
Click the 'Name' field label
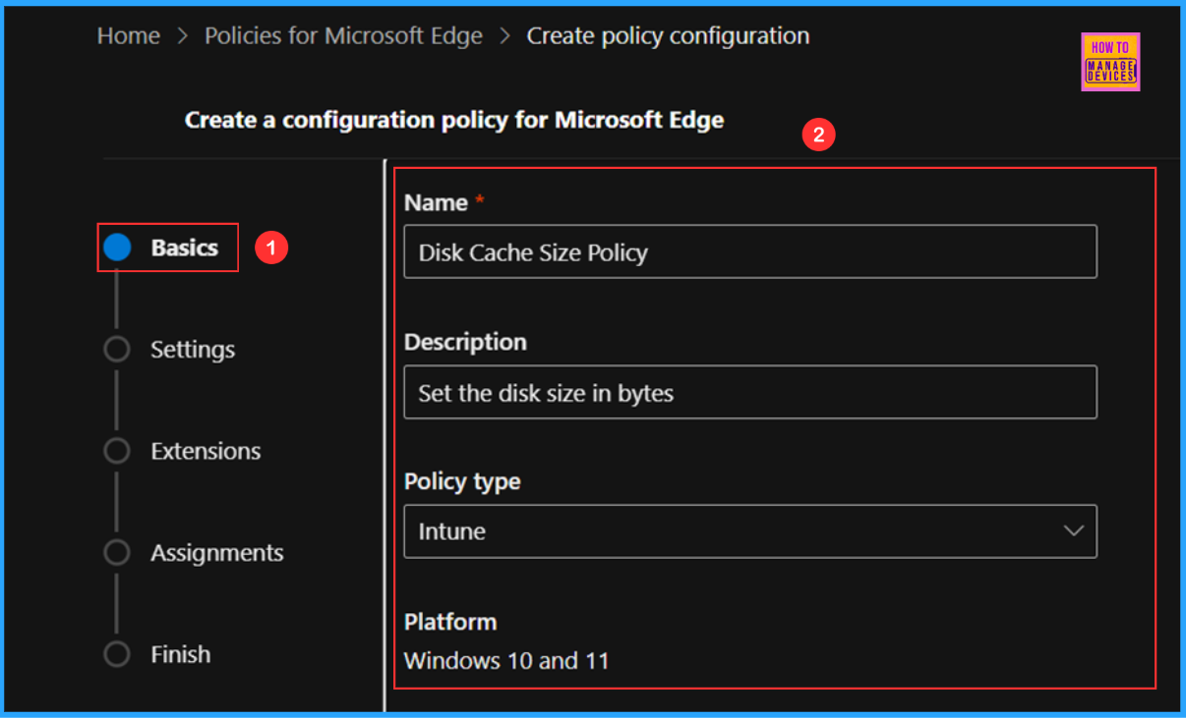436,202
